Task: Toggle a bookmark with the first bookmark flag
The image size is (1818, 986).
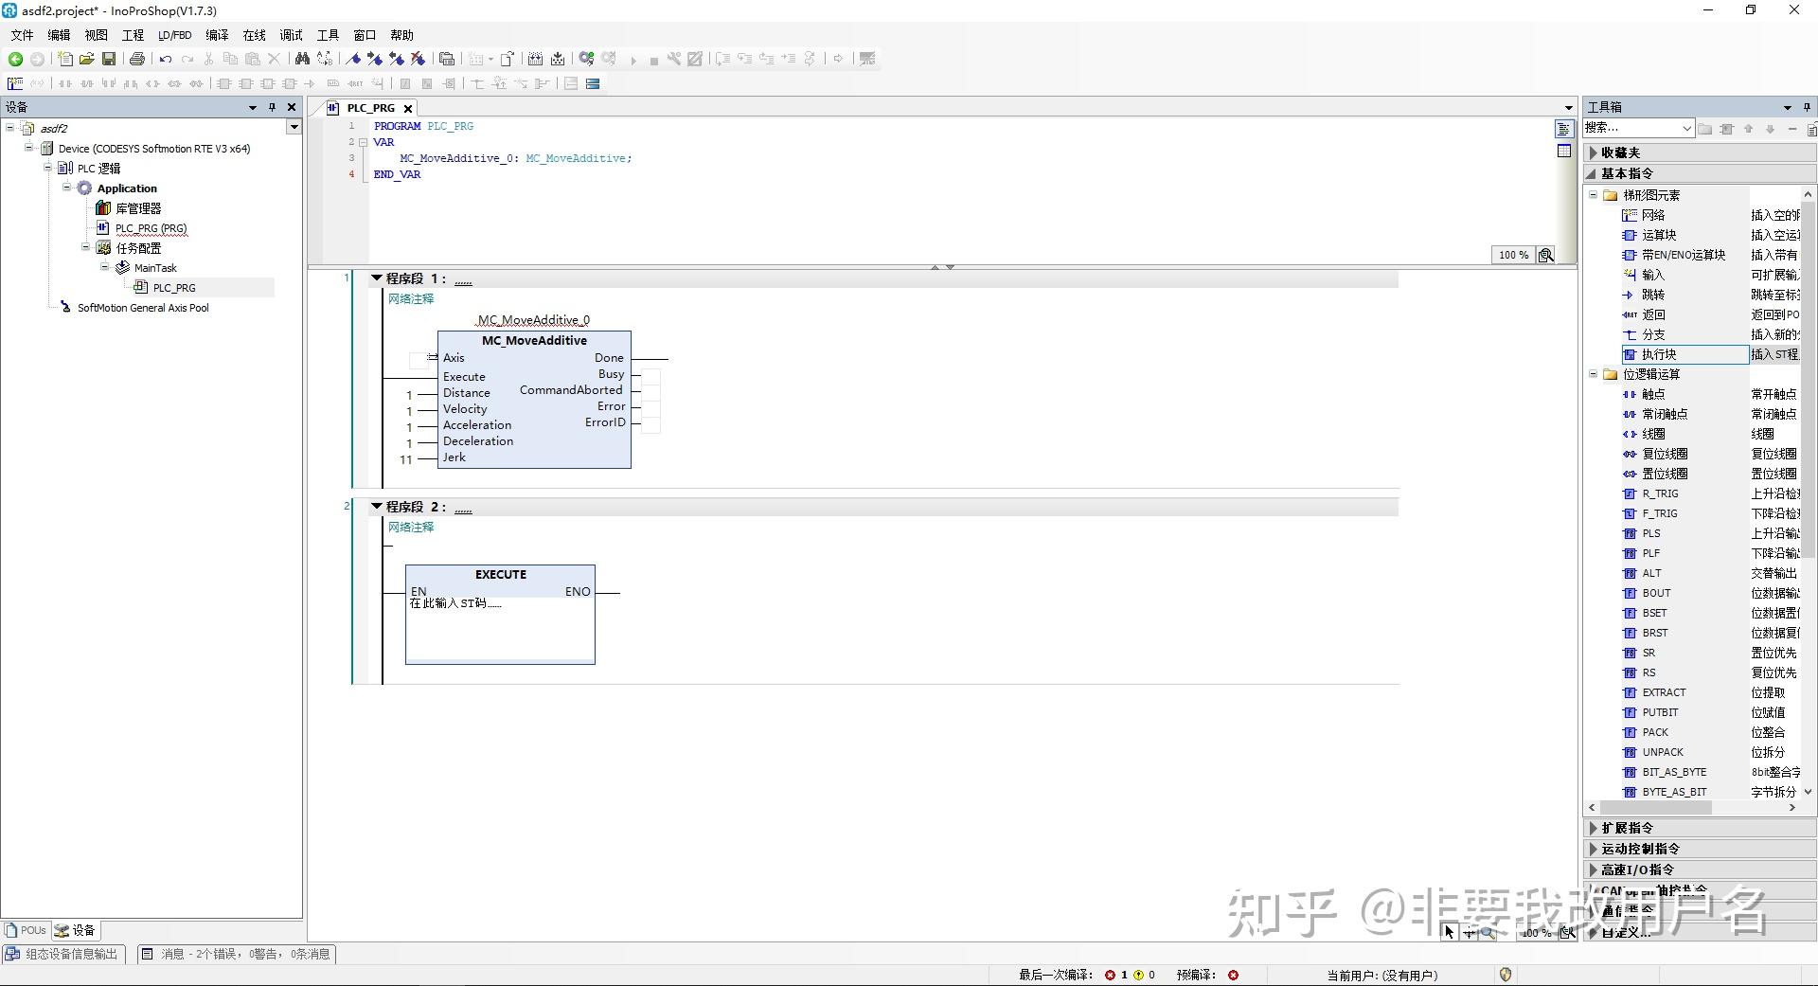Action: click(353, 59)
